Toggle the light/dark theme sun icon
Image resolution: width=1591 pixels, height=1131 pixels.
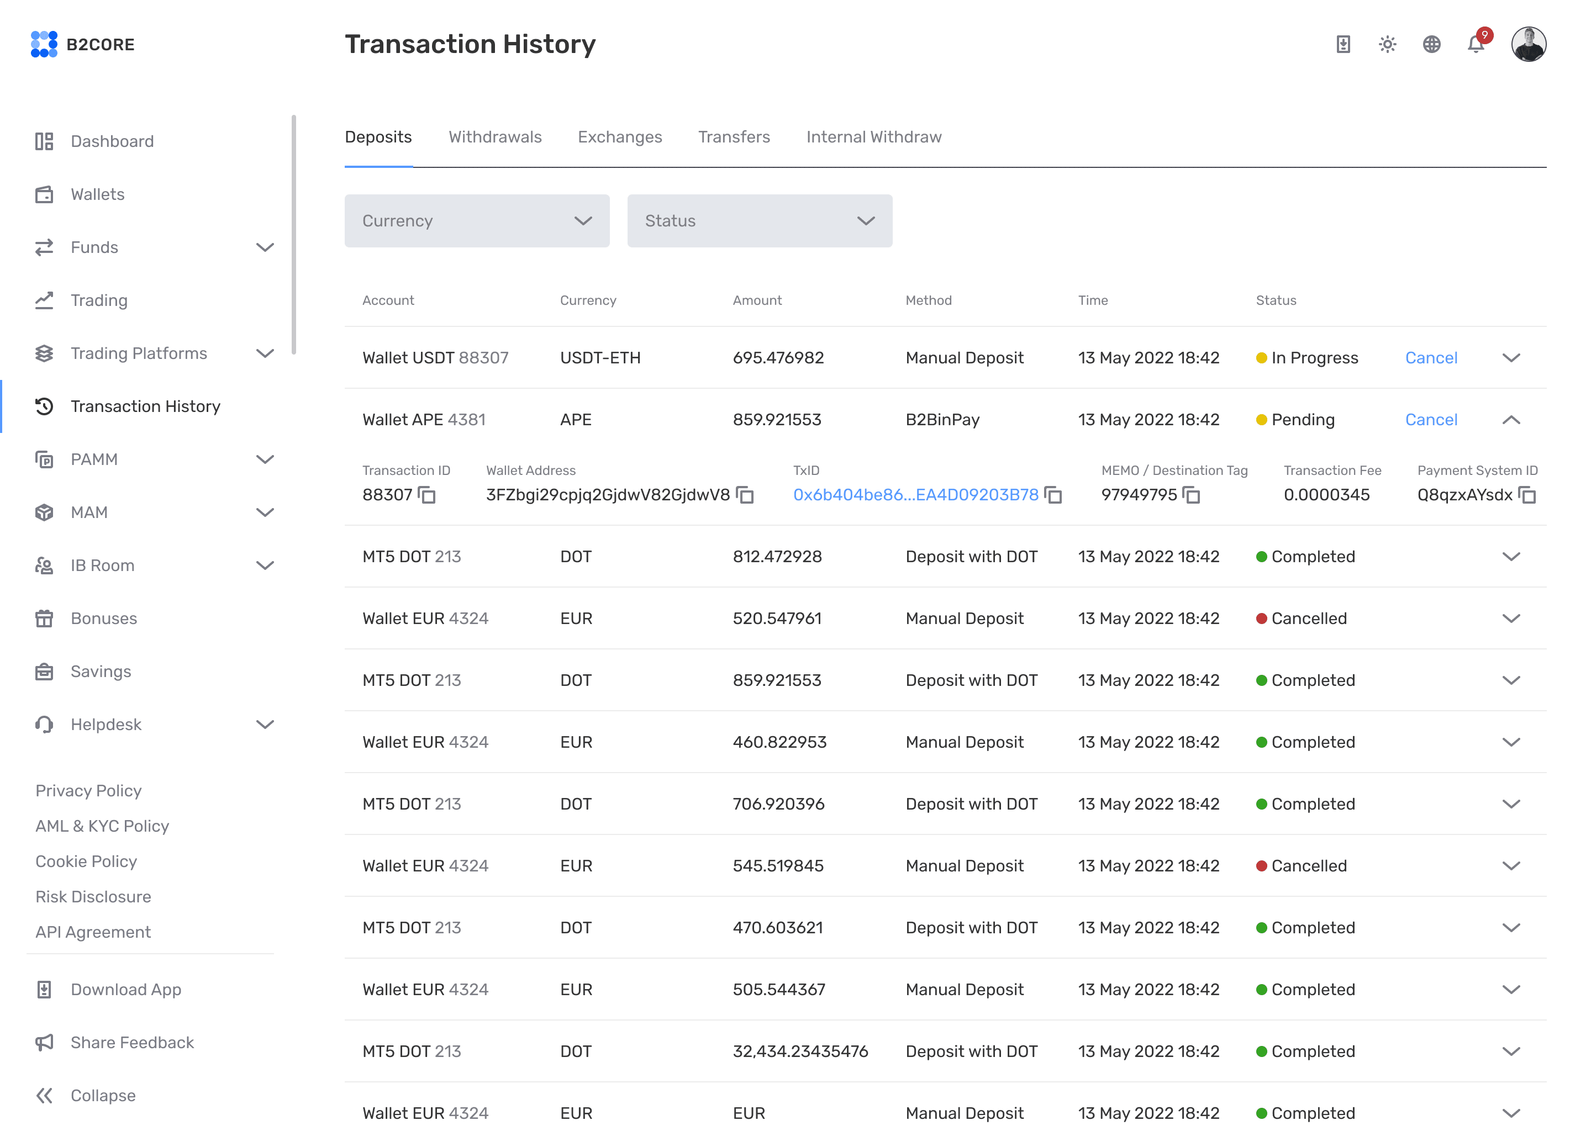[1388, 45]
